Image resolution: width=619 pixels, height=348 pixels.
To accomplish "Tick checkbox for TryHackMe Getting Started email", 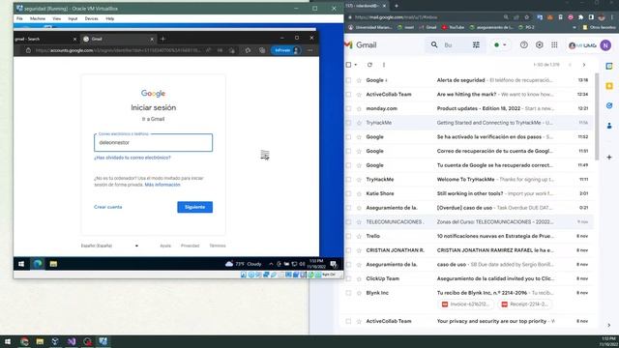I will [348, 123].
